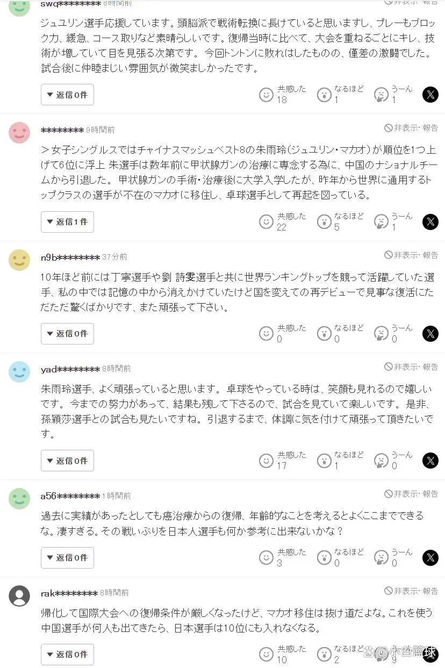Click gray default avatar of rak user
This screenshot has width=445, height=668.
(19, 595)
